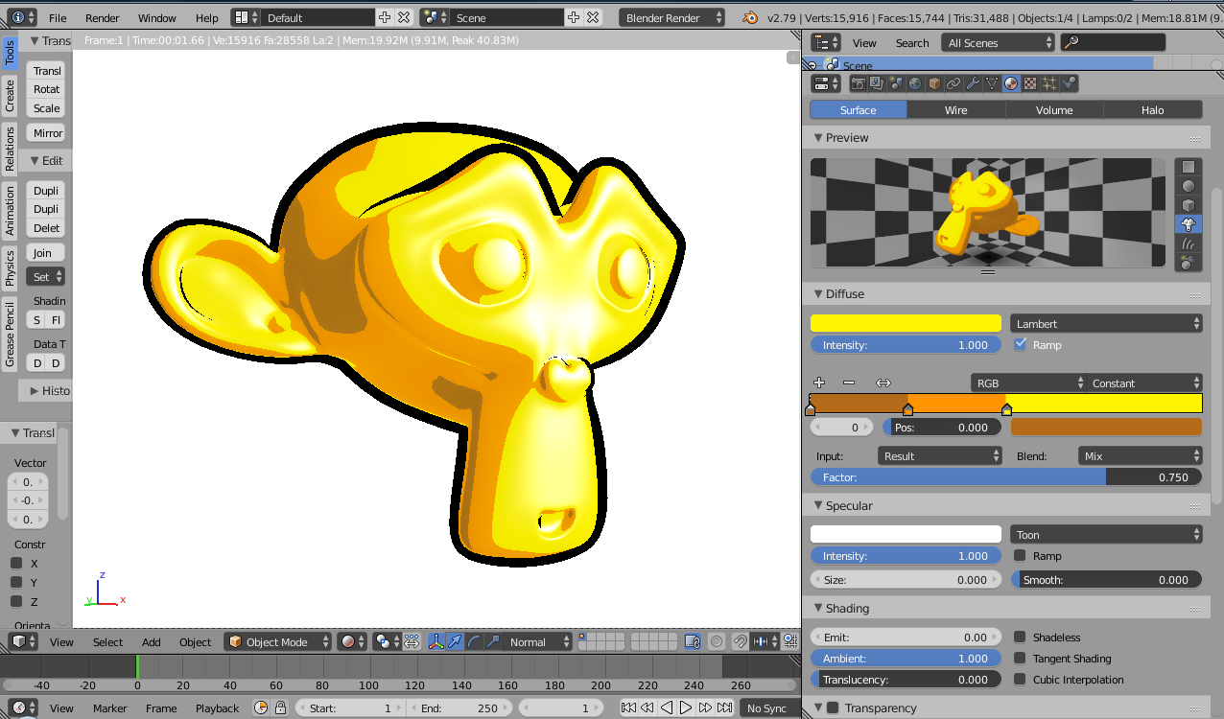The width and height of the screenshot is (1224, 719).
Task: Click the Mirror tool button
Action: (46, 132)
